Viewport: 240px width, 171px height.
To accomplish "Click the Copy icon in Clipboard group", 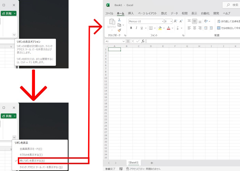I will click(119, 25).
